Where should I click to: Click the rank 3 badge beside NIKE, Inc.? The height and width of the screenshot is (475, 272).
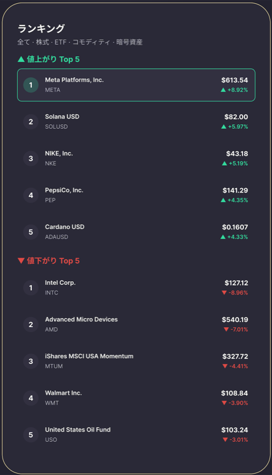click(x=31, y=158)
